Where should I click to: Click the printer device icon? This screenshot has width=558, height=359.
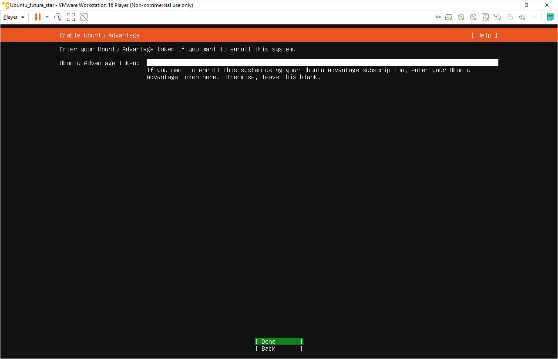(x=510, y=17)
